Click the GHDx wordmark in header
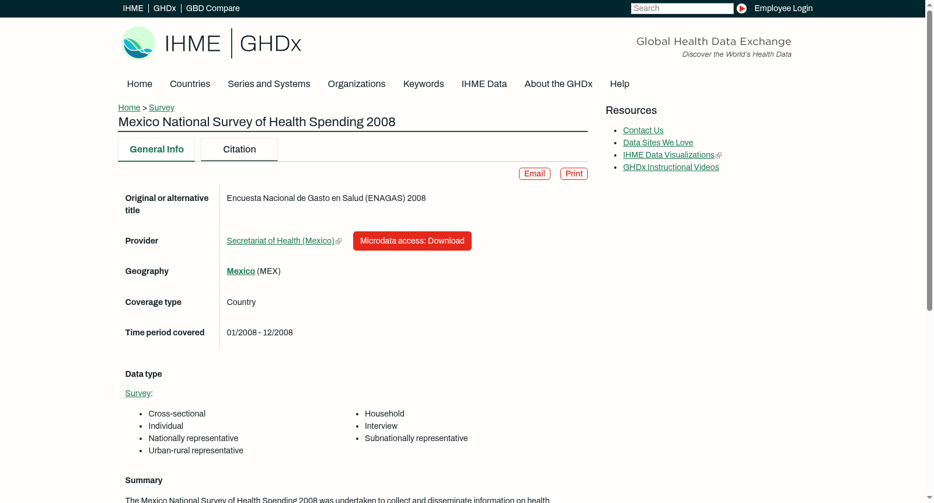 tap(270, 44)
